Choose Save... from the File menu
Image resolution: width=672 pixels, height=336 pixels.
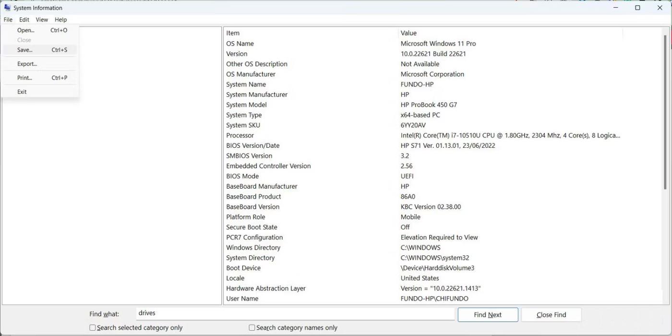pos(40,50)
